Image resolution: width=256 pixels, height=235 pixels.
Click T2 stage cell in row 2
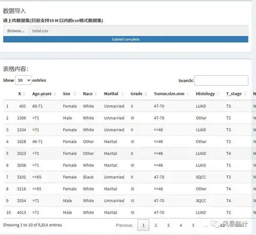pos(228,118)
